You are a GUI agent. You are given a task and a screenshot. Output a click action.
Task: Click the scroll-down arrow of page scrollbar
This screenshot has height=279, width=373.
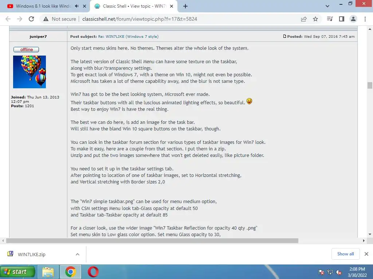pos(370,234)
